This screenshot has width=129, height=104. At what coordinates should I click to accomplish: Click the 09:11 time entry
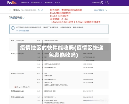(38, 83)
